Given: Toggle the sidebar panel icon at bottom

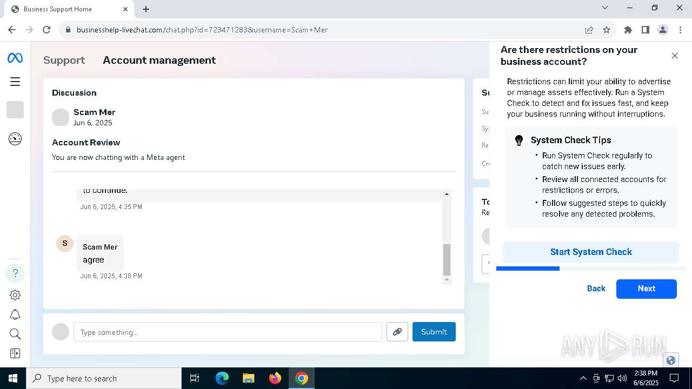Looking at the screenshot, I should pos(15,353).
